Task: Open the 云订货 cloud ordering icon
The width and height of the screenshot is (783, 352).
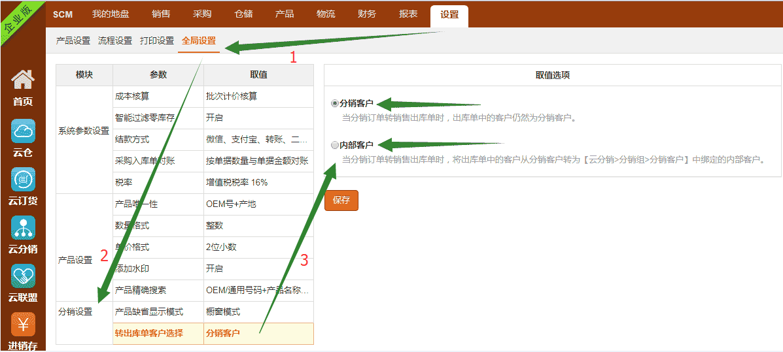Action: [23, 180]
